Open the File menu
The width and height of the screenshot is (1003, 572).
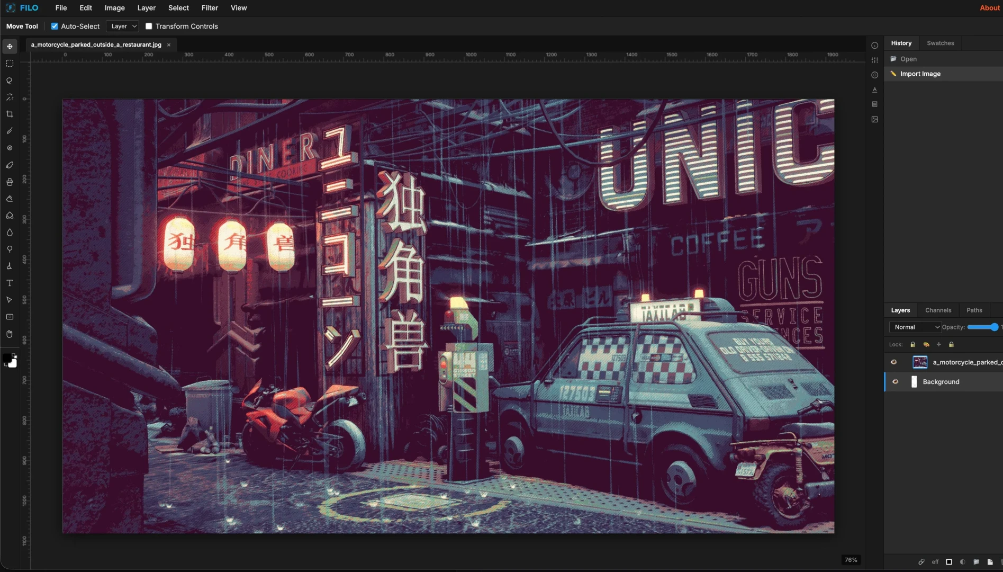61,8
